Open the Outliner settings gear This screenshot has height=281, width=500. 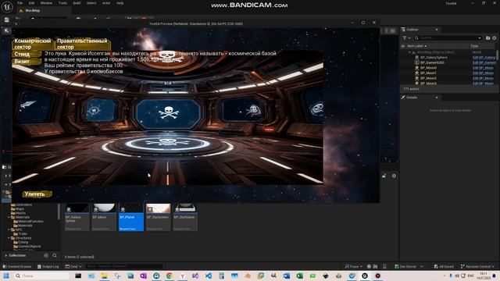(x=495, y=38)
